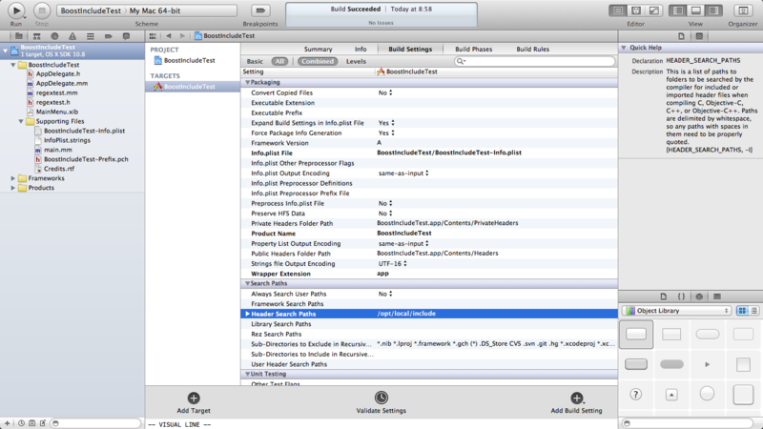Screen dimensions: 763x429
Task: Search build settings field
Action: pyautogui.click(x=534, y=61)
